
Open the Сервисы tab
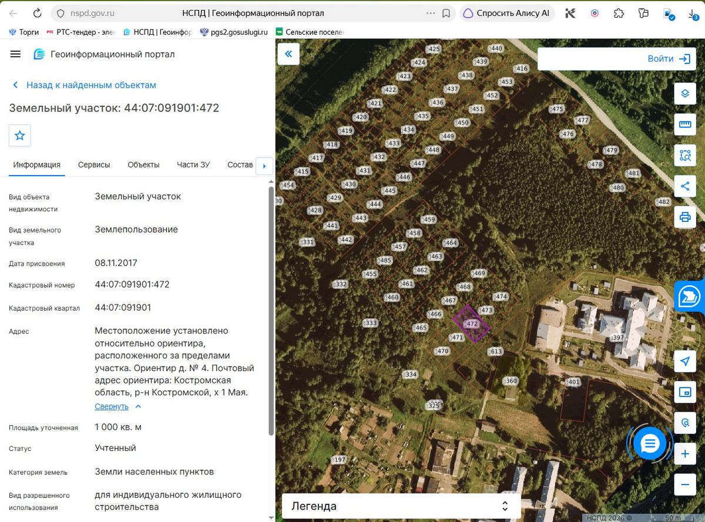pyautogui.click(x=94, y=164)
